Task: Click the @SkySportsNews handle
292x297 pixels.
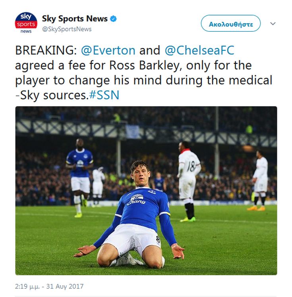Action: [x=67, y=29]
